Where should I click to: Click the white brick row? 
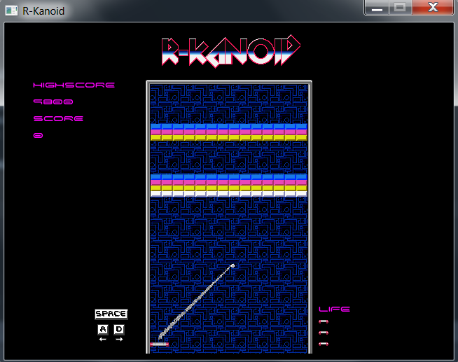pyautogui.click(x=229, y=194)
